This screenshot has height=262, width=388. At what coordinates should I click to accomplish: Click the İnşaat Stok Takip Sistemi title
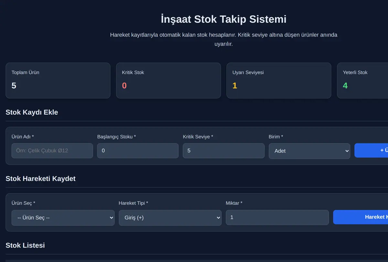(224, 19)
